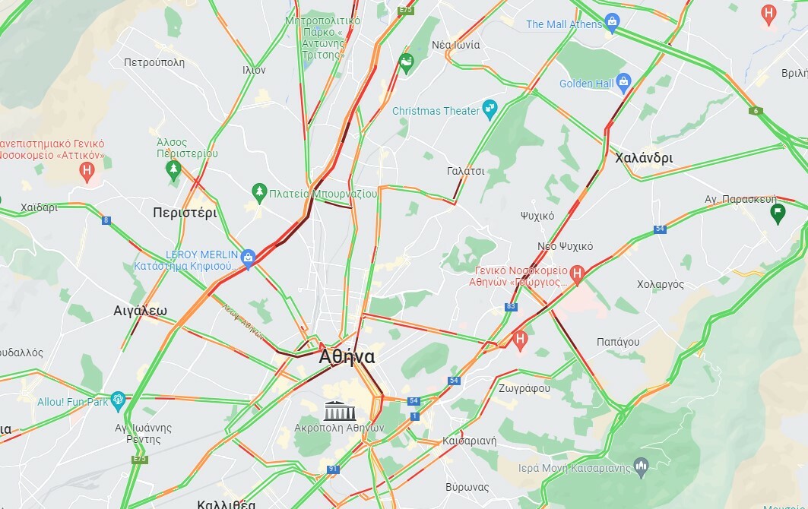
Task: Click the Αγ. Παρασκευή green flag marker
Action: (778, 213)
